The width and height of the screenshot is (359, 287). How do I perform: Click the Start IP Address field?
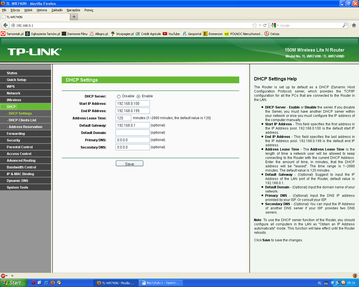(x=132, y=104)
